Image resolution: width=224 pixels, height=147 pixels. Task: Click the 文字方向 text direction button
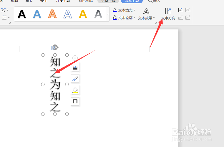[x=168, y=14]
